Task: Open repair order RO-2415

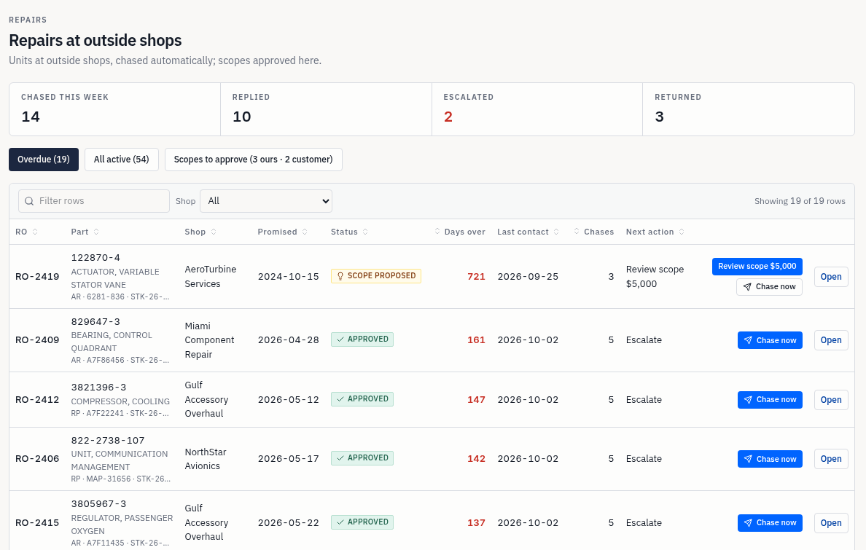Action: click(x=831, y=523)
